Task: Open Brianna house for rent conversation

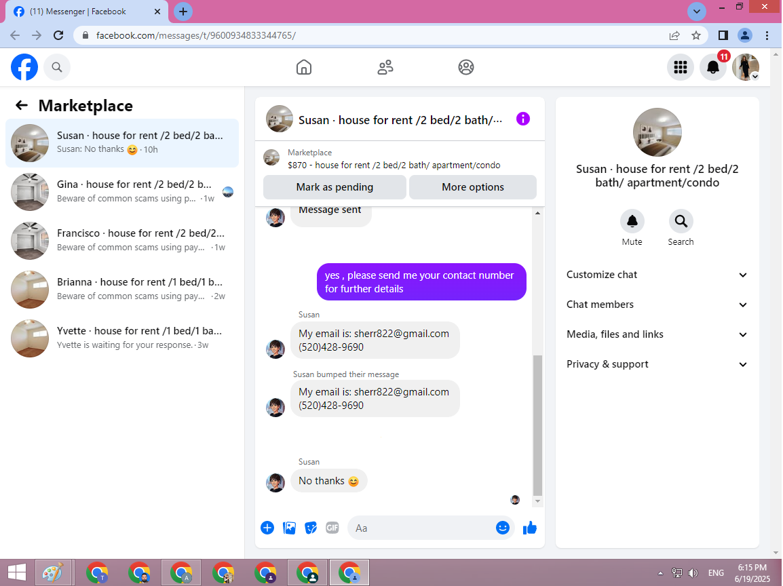Action: point(122,290)
